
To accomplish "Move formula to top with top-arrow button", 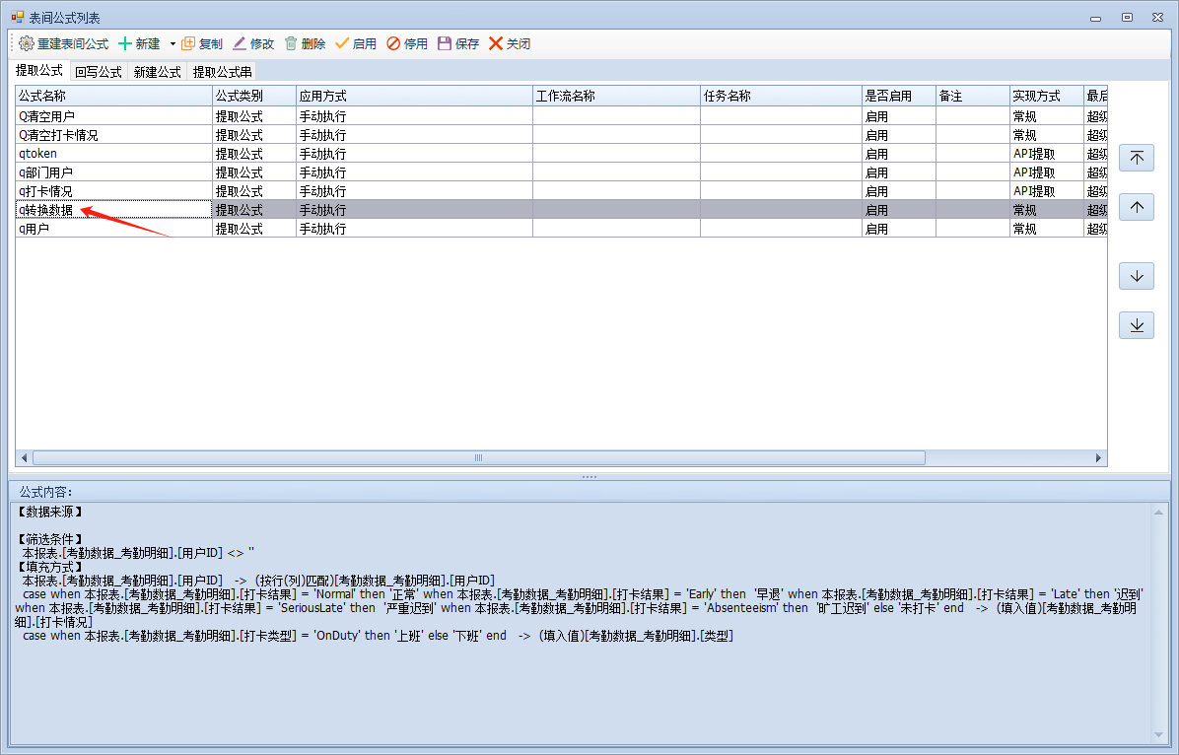I will 1136,158.
